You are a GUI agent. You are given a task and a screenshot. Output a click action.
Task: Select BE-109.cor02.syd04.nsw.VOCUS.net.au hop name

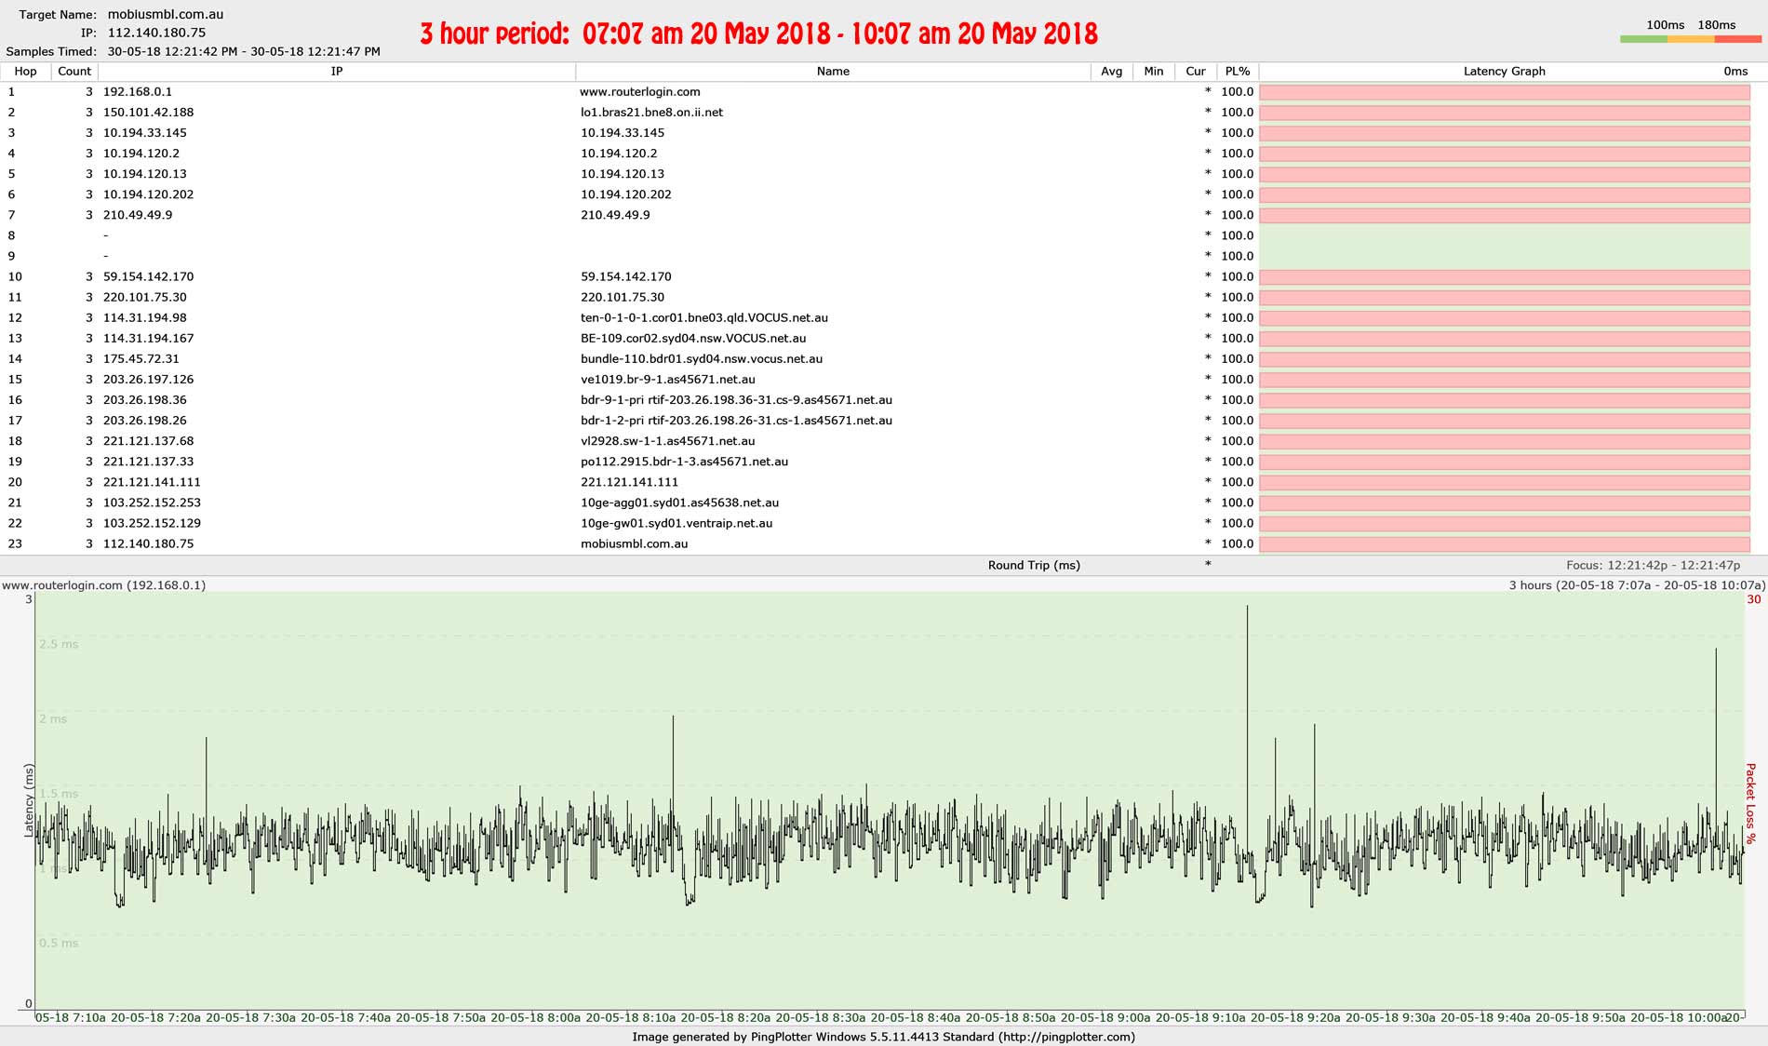coord(693,338)
